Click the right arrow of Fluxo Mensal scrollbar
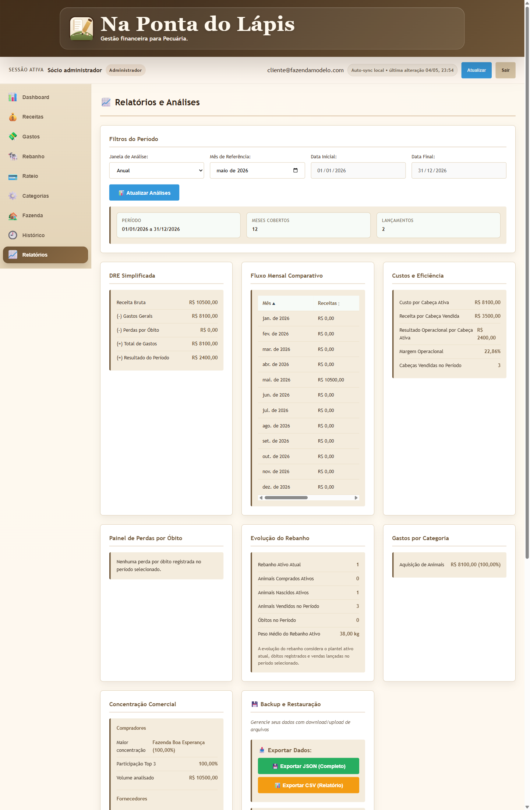Screen dimensions: 530x810 point(356,497)
